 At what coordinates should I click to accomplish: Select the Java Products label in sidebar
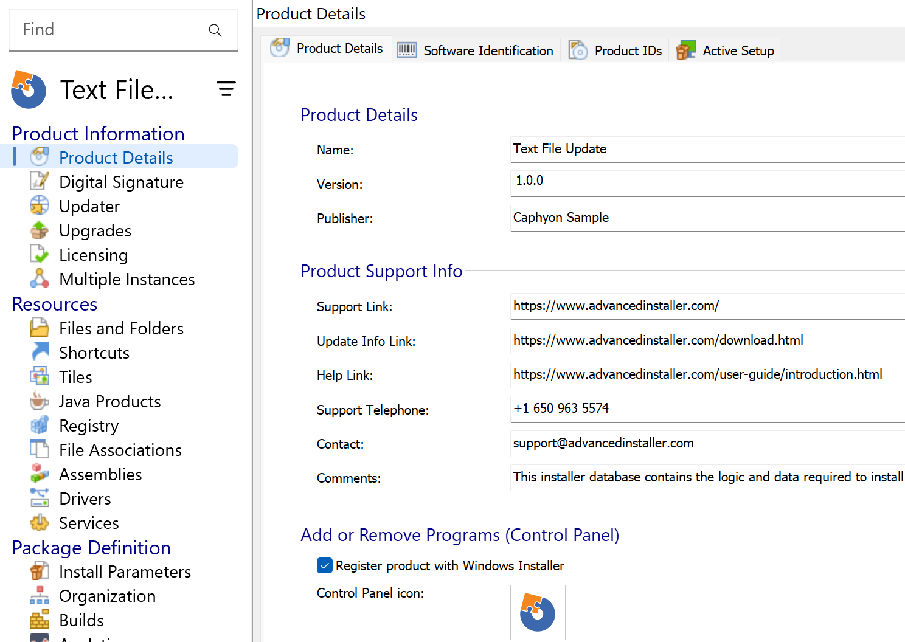point(109,401)
